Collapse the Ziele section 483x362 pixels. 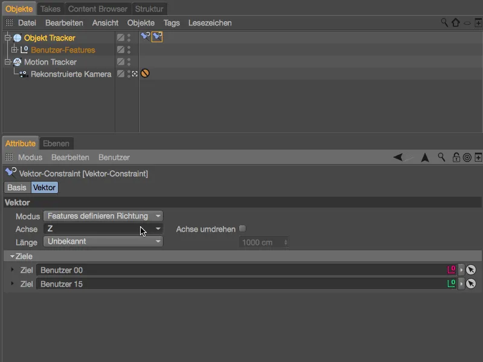point(12,256)
